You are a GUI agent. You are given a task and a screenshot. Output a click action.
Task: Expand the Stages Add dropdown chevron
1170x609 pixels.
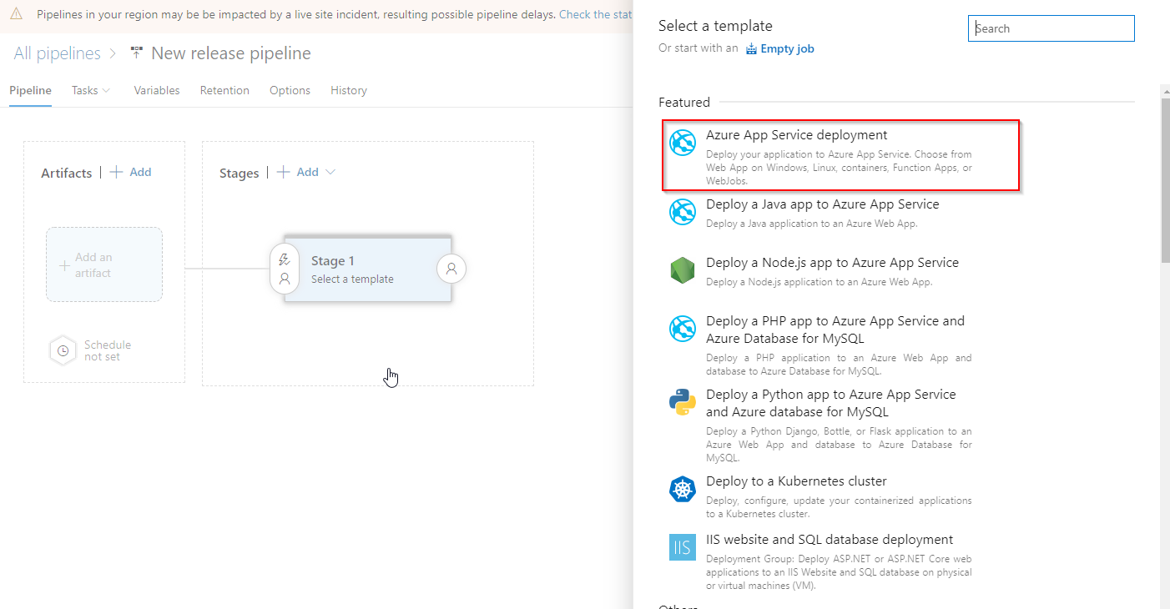click(330, 172)
